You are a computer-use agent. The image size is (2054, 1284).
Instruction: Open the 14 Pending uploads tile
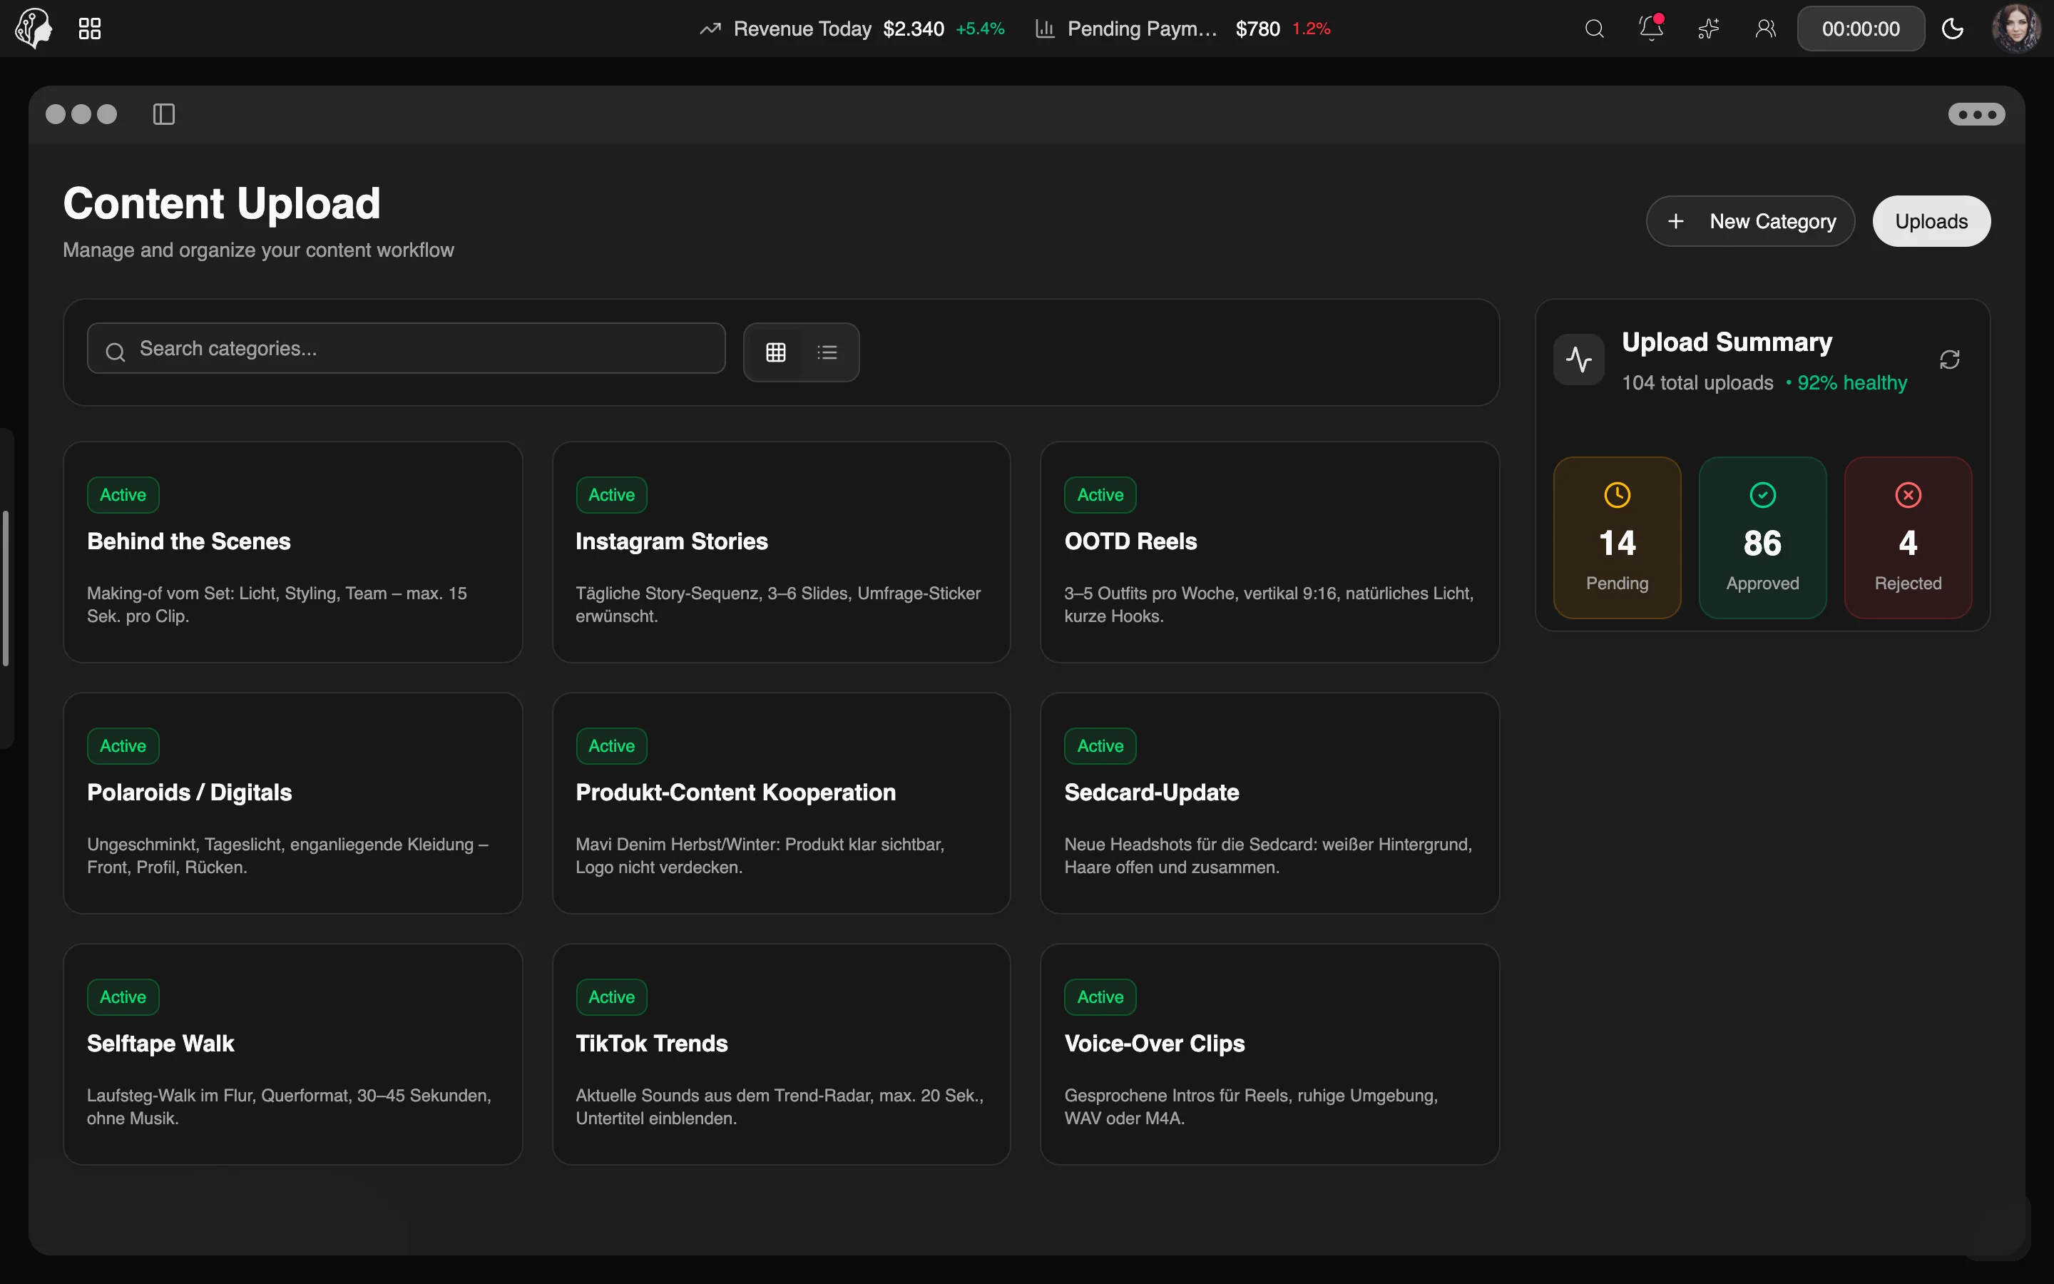click(1617, 538)
